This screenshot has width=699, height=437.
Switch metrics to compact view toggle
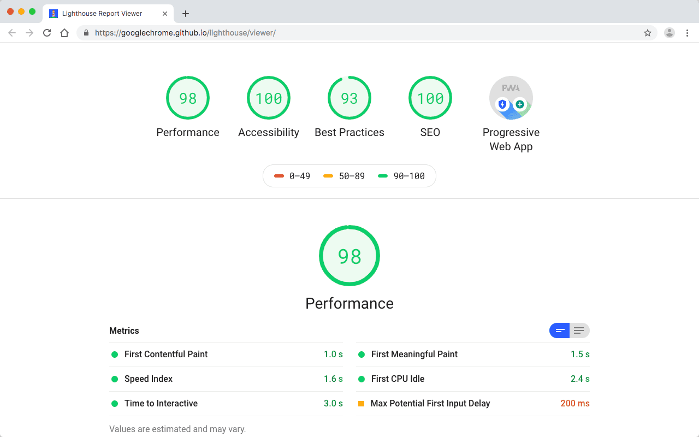click(560, 330)
